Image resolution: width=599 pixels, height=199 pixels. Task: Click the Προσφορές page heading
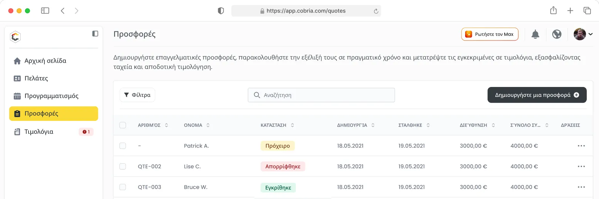coord(135,34)
